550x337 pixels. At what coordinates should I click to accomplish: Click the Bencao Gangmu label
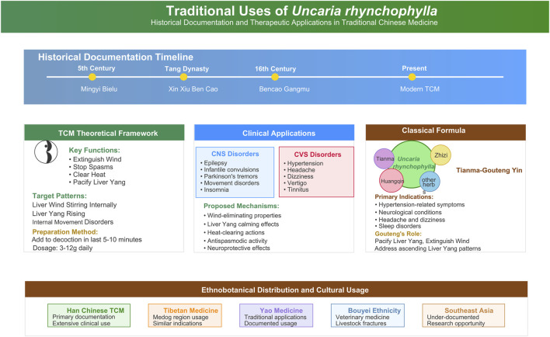284,89
